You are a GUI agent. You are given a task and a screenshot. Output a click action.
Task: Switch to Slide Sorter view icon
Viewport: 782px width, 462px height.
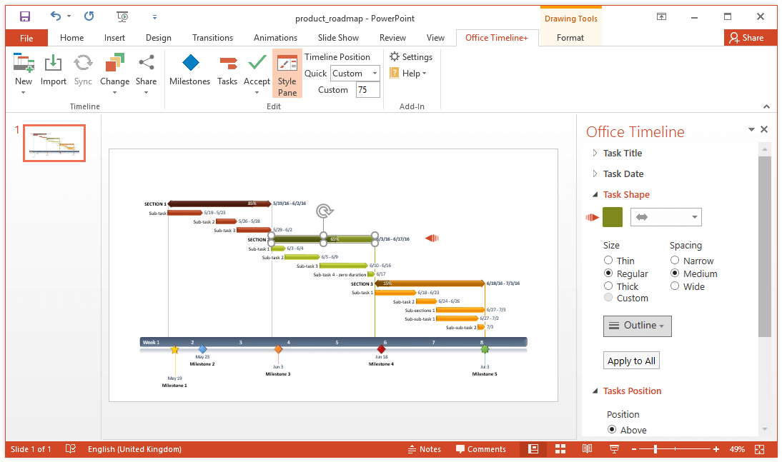point(560,449)
